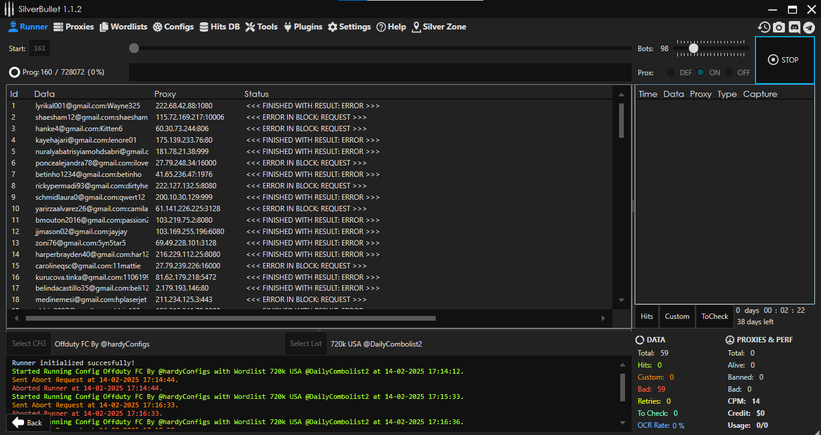Adjust the Bots slider handle
The image size is (821, 435).
coord(694,48)
